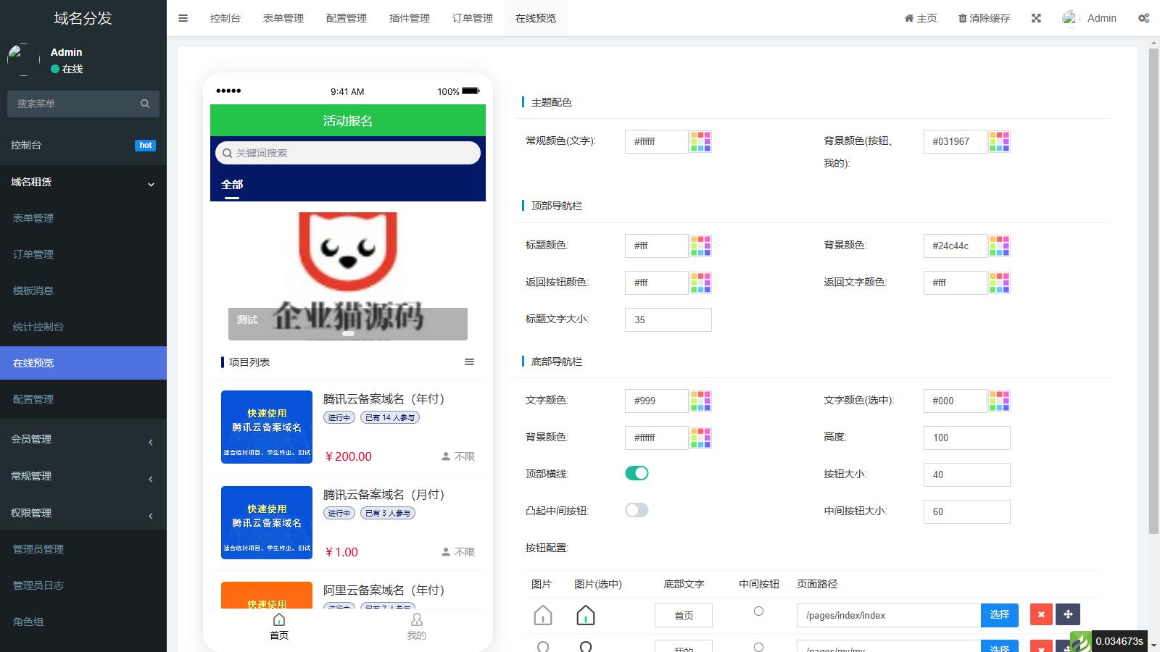1160x652 pixels.
Task: Click the fullscreen toggle icon in header
Action: point(1036,18)
